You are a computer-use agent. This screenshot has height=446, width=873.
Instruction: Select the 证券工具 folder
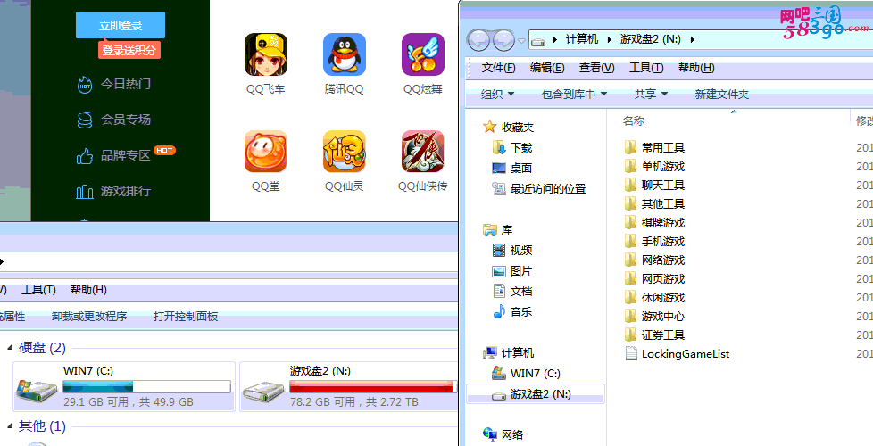coord(655,334)
